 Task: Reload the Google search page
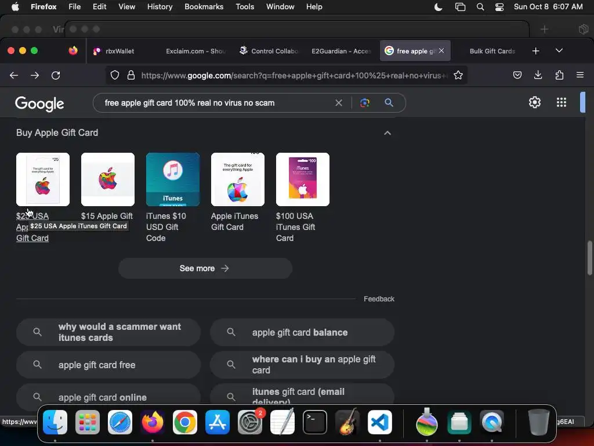(x=56, y=75)
